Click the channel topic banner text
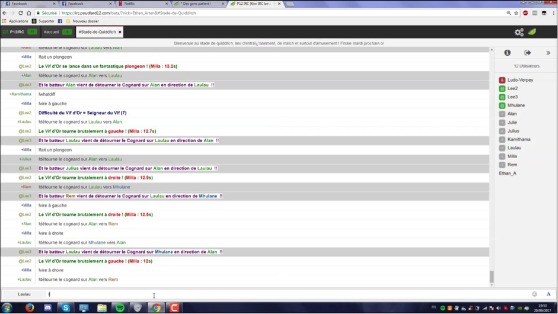Viewport: 558px width, 314px height. pyautogui.click(x=279, y=43)
